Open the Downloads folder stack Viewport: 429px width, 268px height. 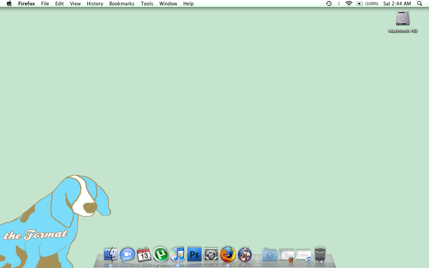coord(270,255)
